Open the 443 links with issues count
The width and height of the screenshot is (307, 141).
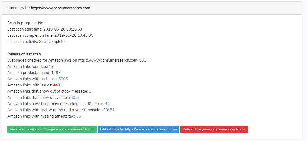(x=57, y=85)
